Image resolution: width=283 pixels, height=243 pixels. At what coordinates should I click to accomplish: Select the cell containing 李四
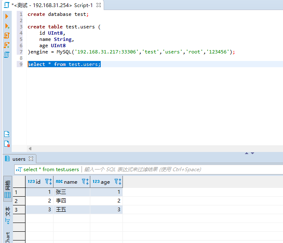pyautogui.click(x=71, y=201)
